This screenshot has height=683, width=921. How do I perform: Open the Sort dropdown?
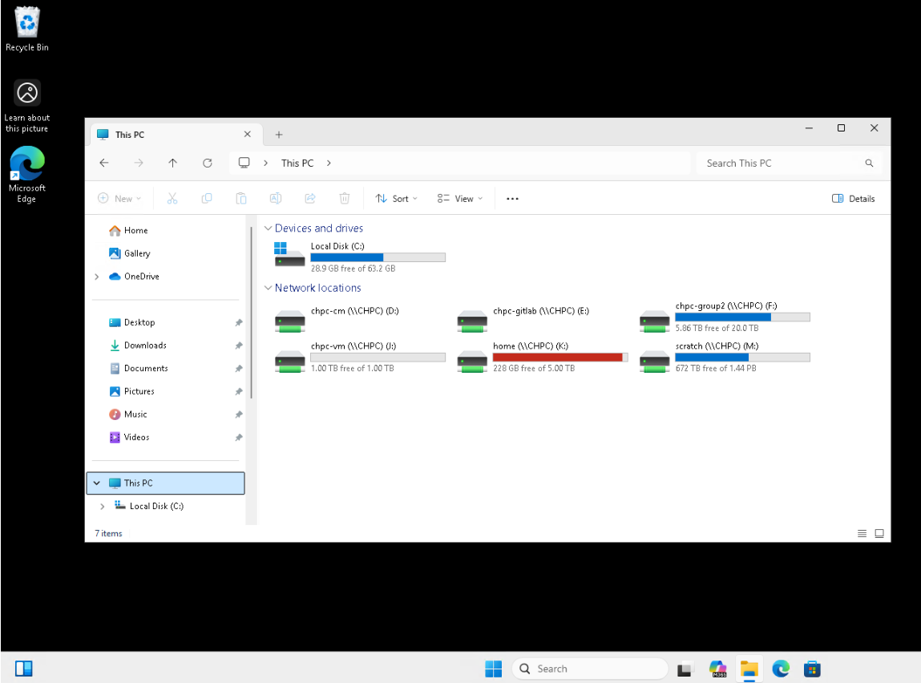(x=396, y=198)
